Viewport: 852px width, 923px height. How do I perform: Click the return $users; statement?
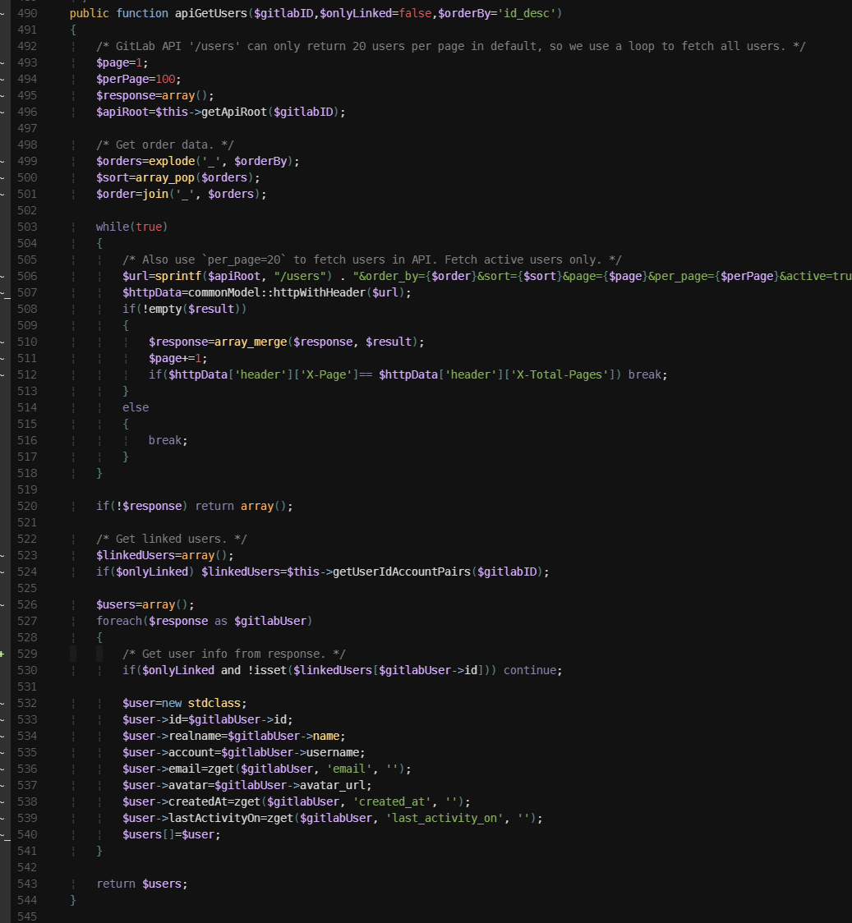pyautogui.click(x=142, y=884)
